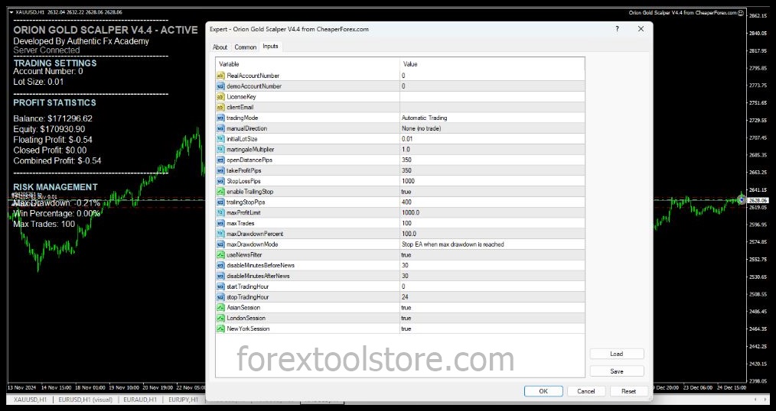Click the demoAccountNumber row icon
This screenshot has width=776, height=411.
click(x=220, y=86)
